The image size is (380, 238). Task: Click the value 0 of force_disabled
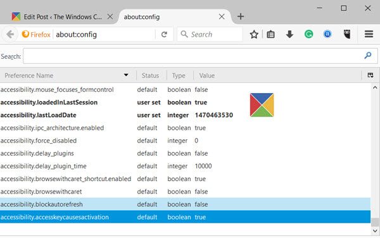[196, 141]
